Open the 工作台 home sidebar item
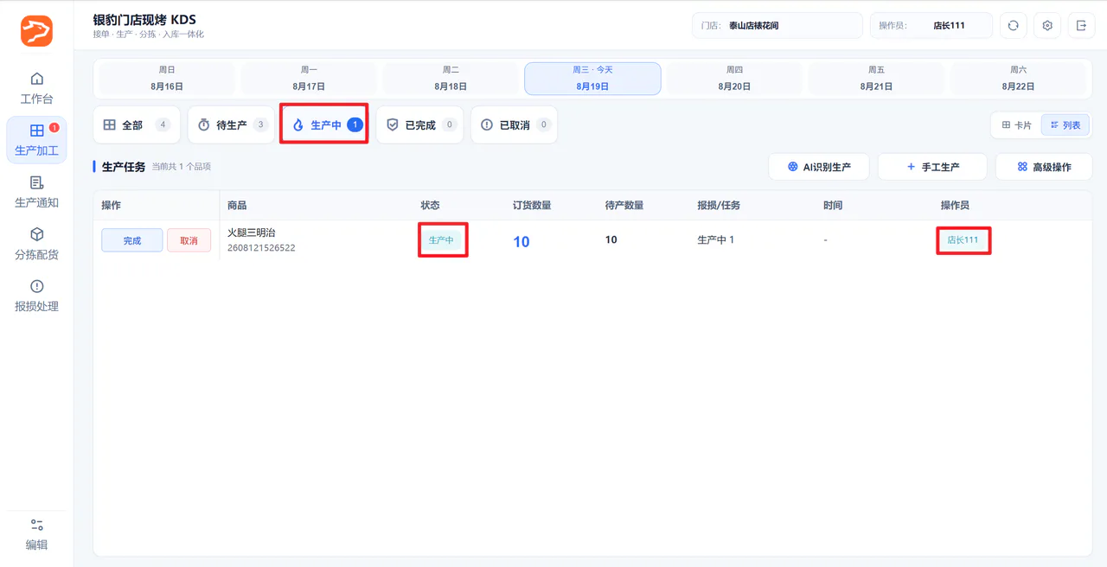1107x567 pixels. [36, 88]
